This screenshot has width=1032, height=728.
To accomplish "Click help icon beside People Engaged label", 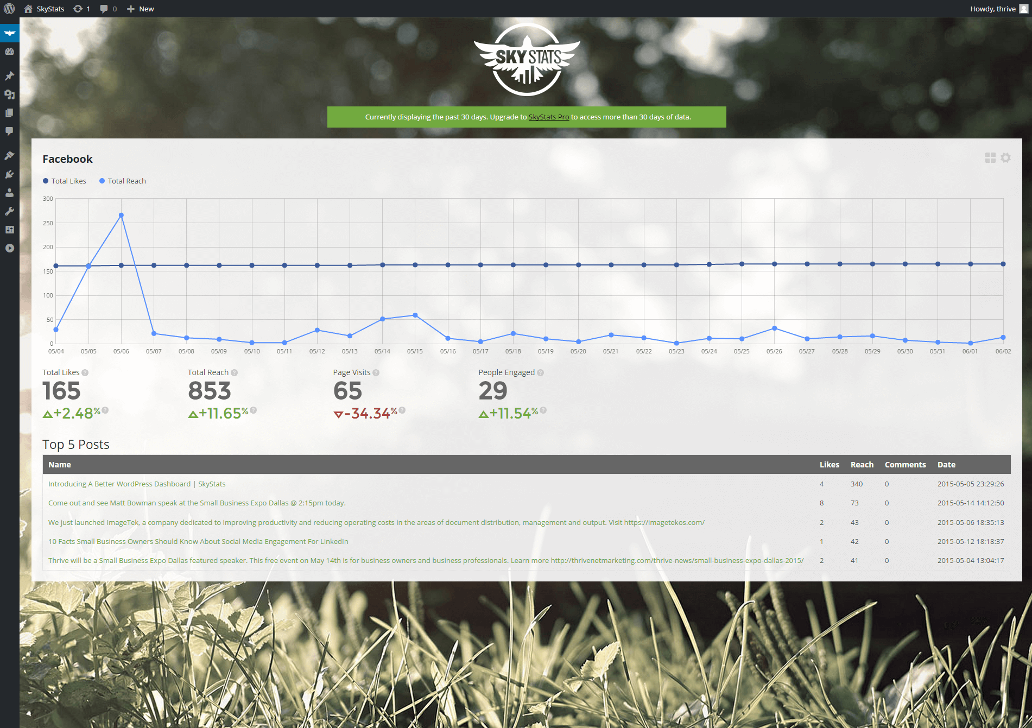I will [x=541, y=373].
